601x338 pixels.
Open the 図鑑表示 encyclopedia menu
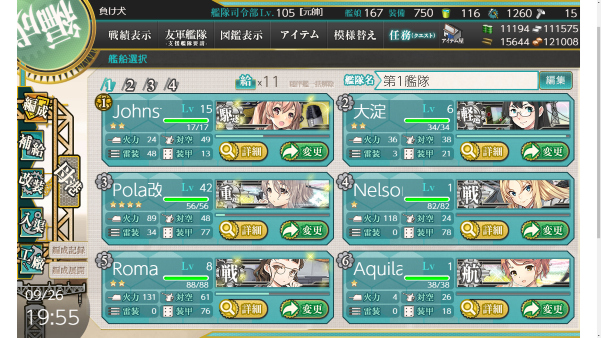[x=242, y=35]
